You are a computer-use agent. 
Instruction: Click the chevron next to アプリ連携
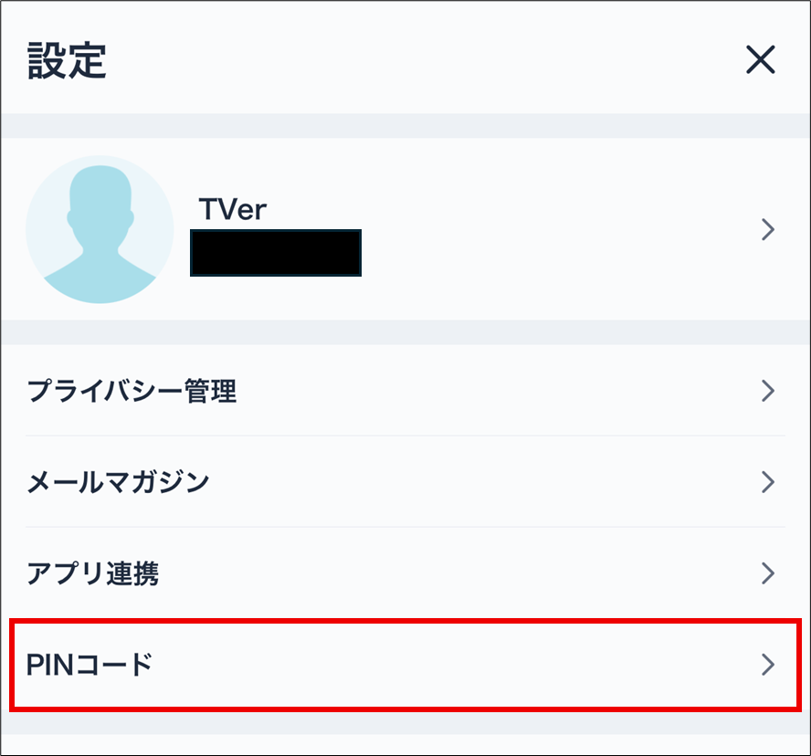pyautogui.click(x=767, y=573)
